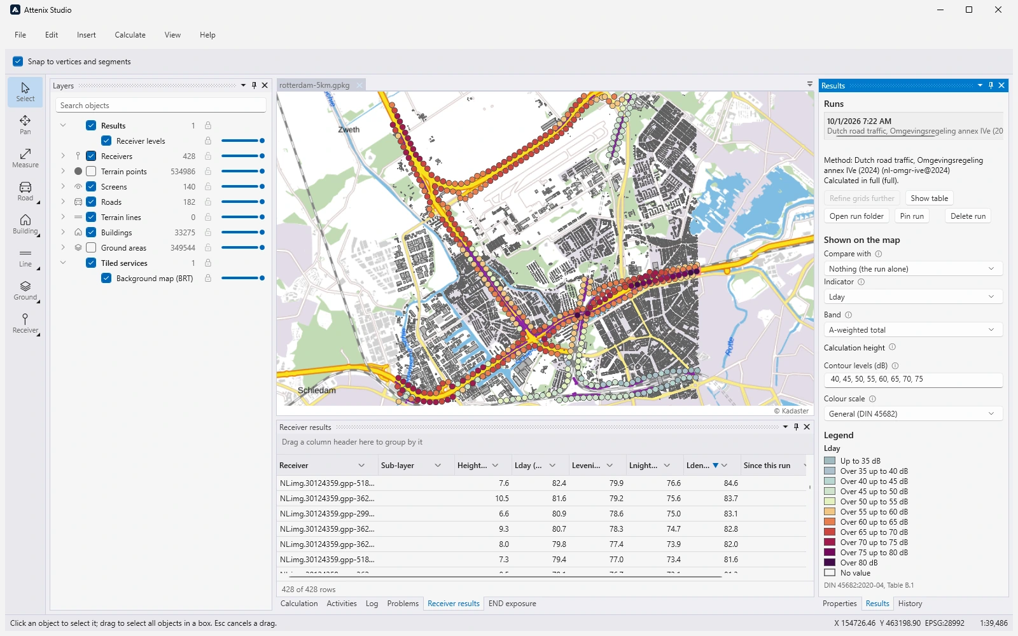Enable the Terrain points layer checkbox
Viewport: 1018px width, 636px height.
(91, 172)
